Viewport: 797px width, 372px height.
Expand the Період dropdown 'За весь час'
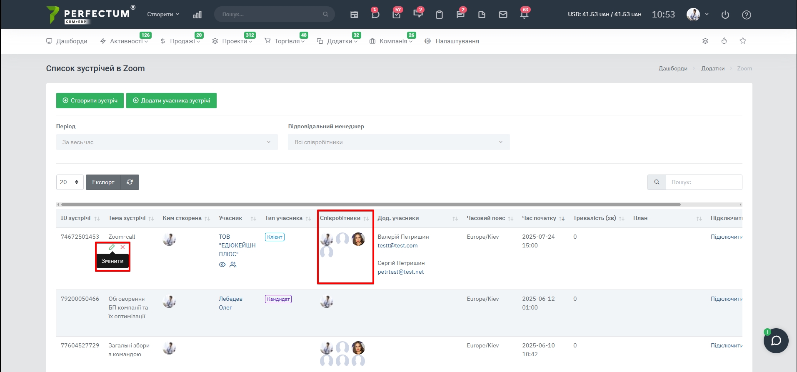pos(167,142)
